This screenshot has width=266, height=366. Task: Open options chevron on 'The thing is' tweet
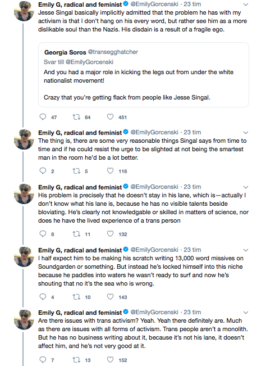245,133
